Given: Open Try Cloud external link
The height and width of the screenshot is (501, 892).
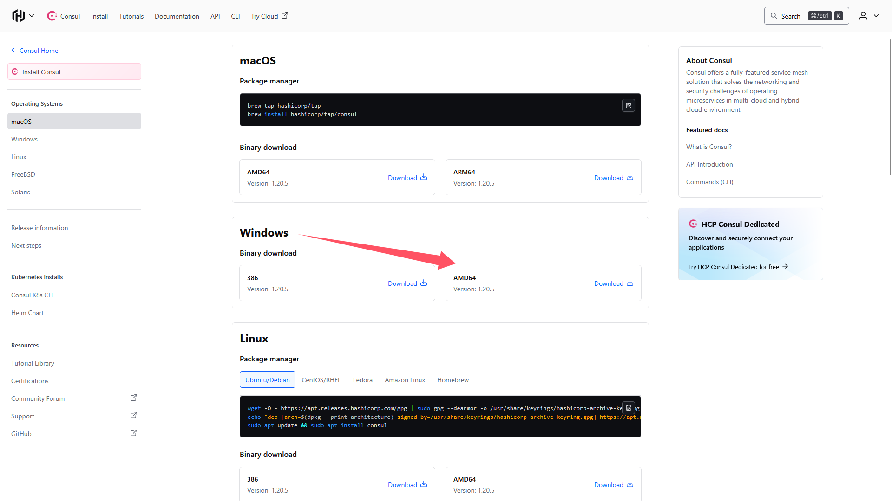Looking at the screenshot, I should coord(269,16).
